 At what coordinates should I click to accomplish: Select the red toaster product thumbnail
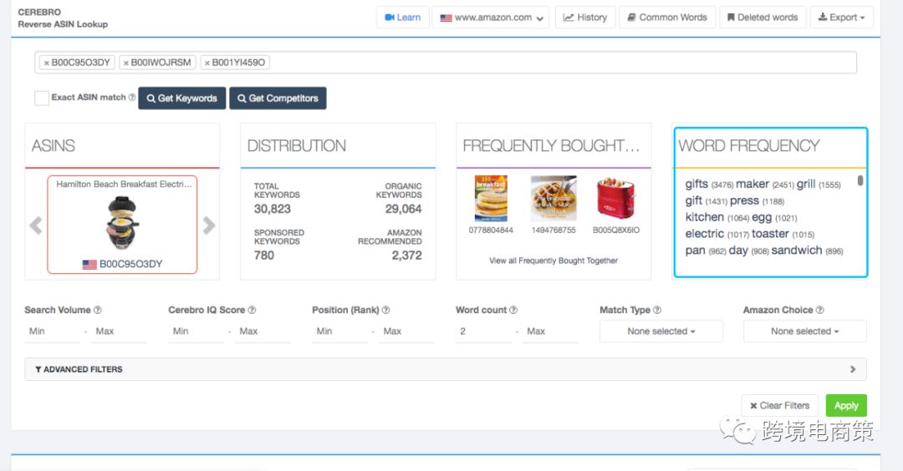(x=615, y=199)
